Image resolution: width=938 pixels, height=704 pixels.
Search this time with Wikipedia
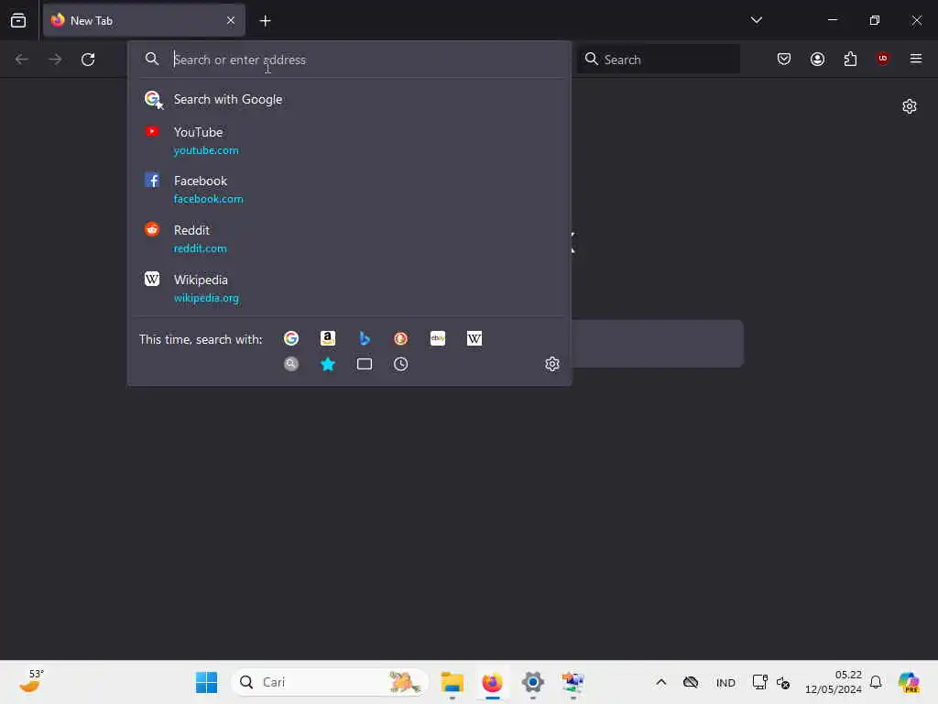pos(474,339)
